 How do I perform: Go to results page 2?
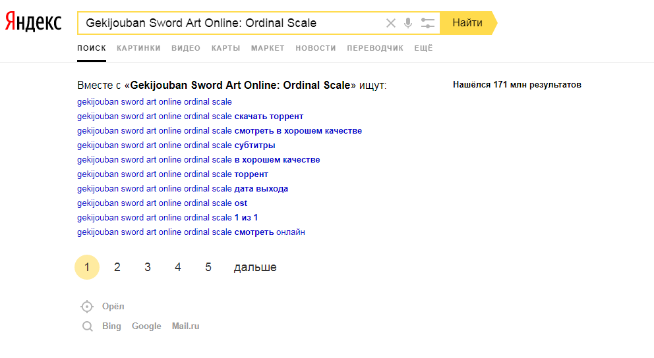117,267
